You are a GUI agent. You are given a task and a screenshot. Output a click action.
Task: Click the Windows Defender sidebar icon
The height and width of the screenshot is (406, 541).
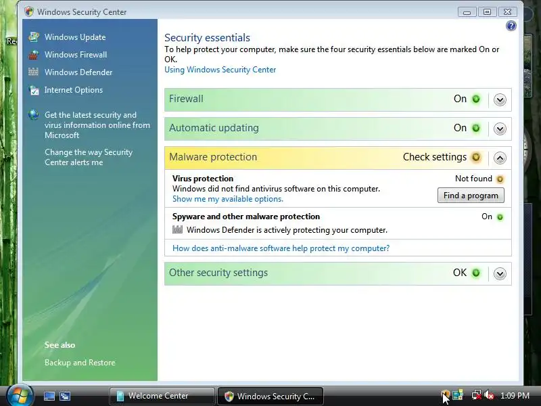33,72
